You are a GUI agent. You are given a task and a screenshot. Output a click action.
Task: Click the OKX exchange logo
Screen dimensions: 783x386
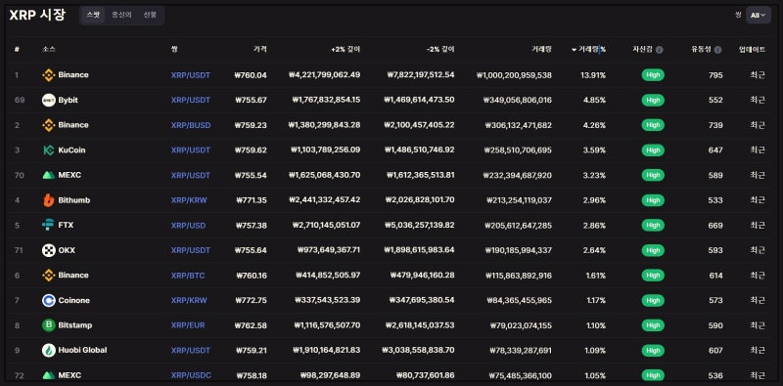[48, 250]
